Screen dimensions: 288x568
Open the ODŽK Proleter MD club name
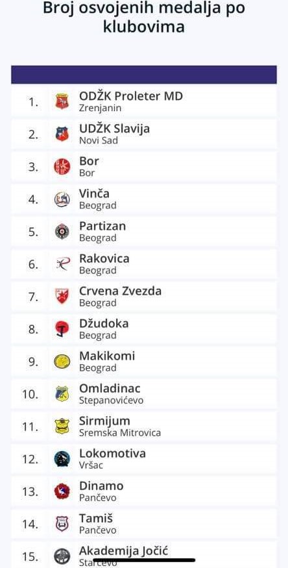131,96
